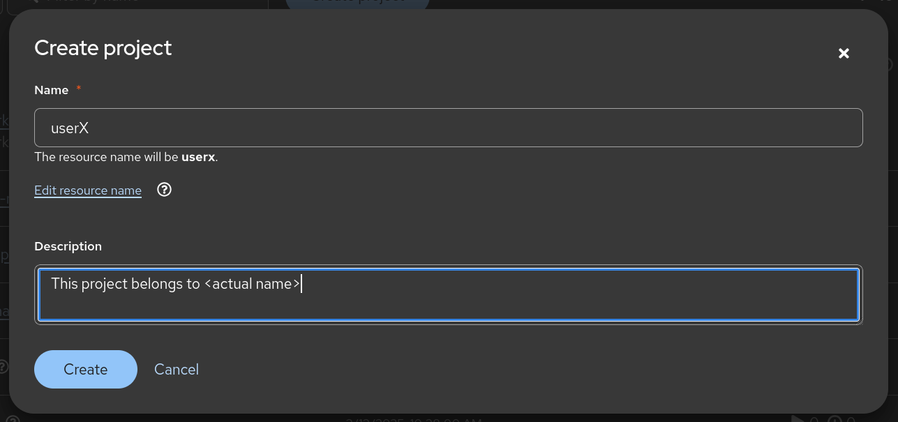Place cursor on userX text in Name
The width and height of the screenshot is (898, 422).
(x=70, y=128)
